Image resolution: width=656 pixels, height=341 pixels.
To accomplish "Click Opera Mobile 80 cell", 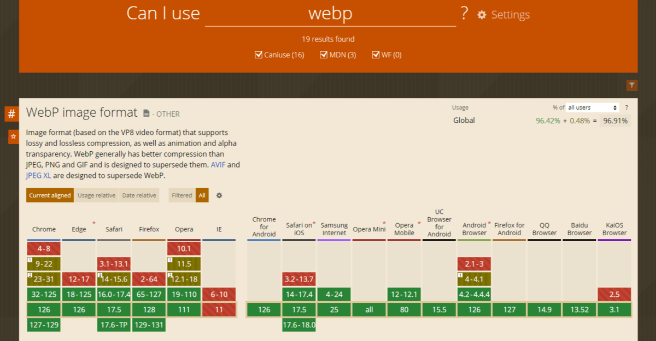I will pyautogui.click(x=405, y=310).
